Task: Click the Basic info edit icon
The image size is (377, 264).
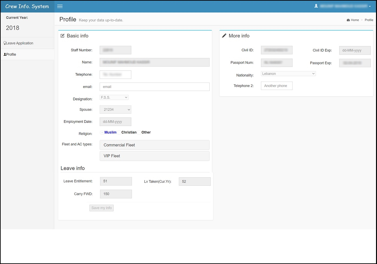Action: click(63, 36)
